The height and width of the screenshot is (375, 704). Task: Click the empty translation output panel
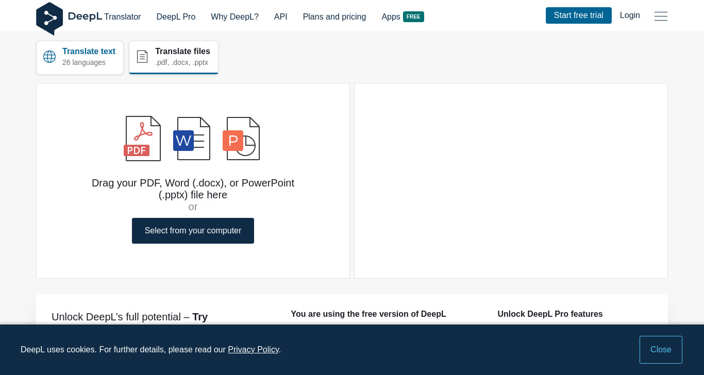point(511,181)
